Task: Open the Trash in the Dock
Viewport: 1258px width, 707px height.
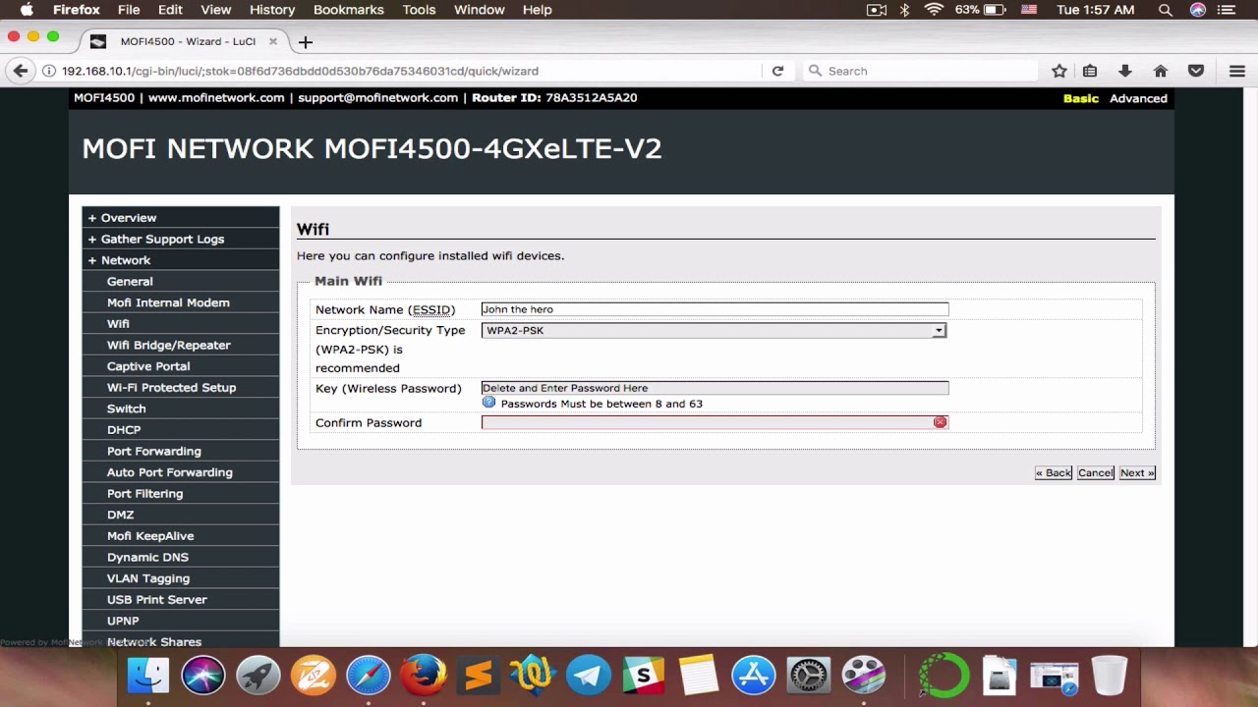Action: click(1110, 676)
